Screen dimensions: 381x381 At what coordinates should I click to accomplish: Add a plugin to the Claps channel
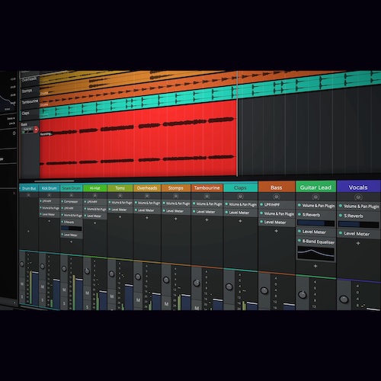(x=240, y=221)
